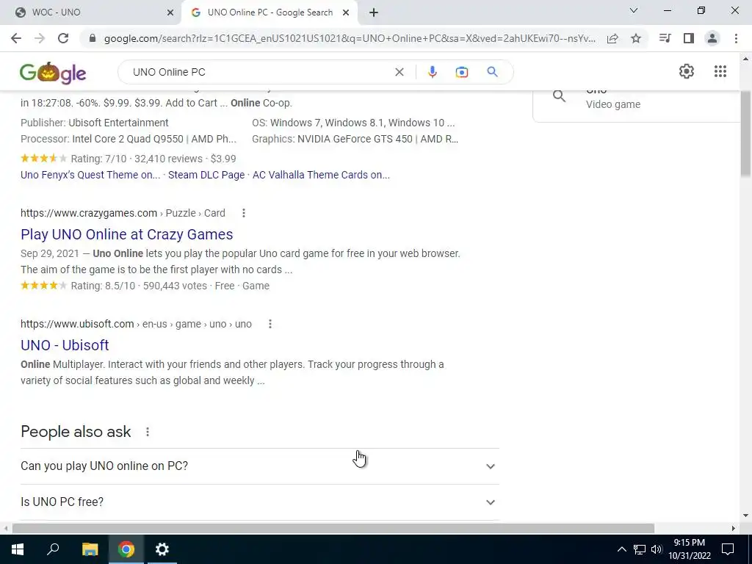Share this page from address bar
752x564 pixels.
coord(612,38)
